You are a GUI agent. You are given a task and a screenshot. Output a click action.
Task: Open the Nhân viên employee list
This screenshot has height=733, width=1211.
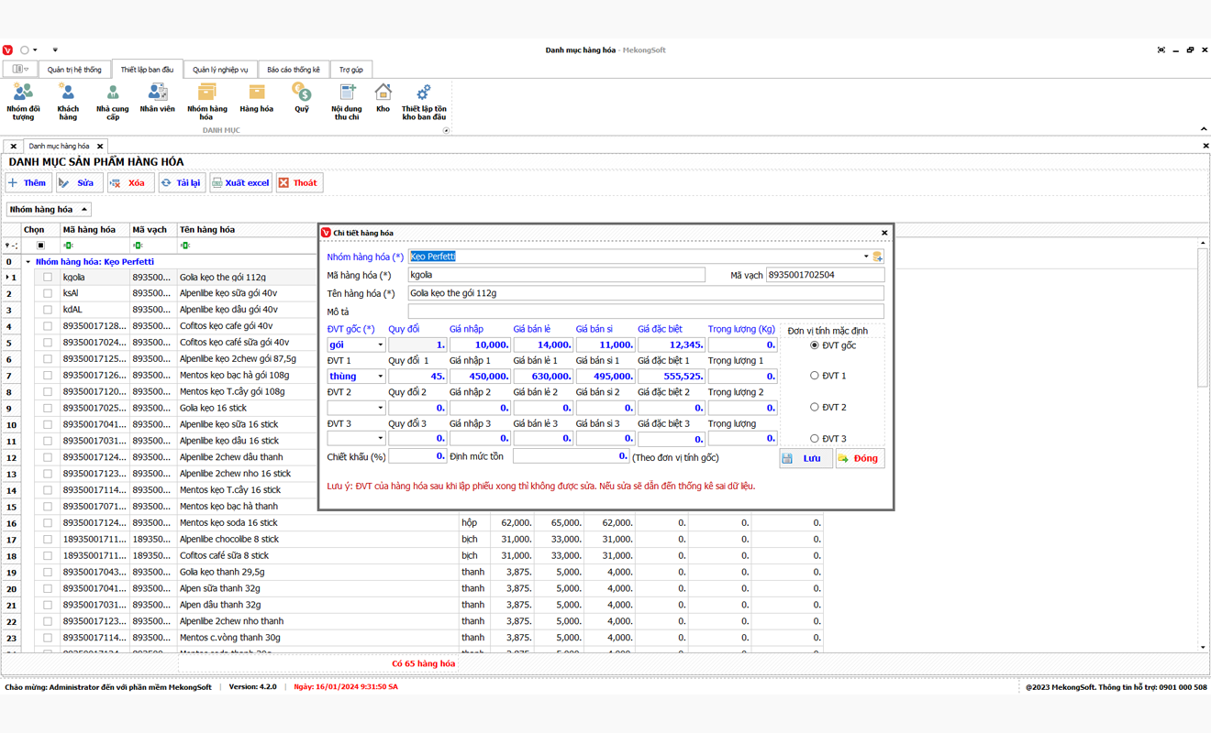pos(157,98)
